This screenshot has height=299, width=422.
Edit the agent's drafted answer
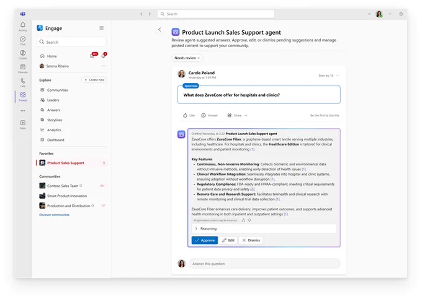[228, 240]
